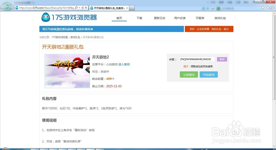Follow breadcrumb link 175游戏浏览器
276x150 pixels.
(x=60, y=37)
